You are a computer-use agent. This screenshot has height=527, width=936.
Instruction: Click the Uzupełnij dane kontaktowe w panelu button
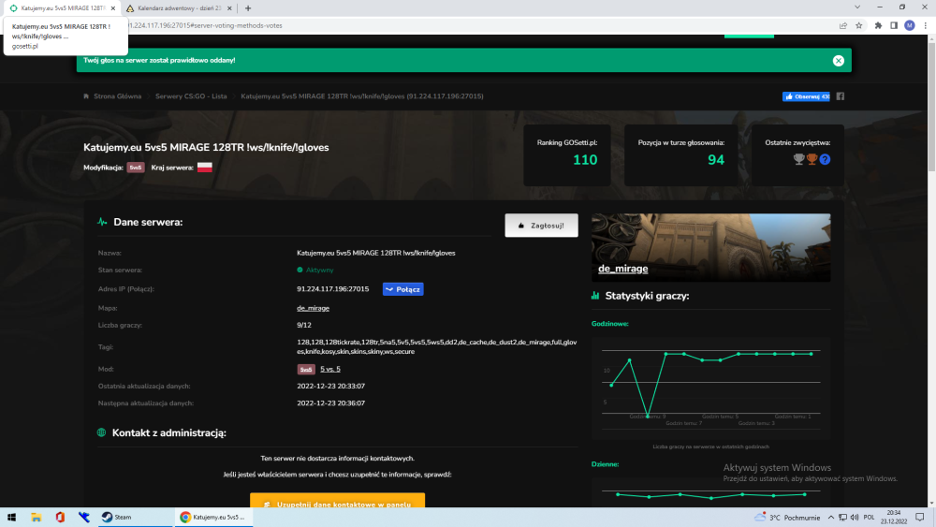[x=337, y=502]
